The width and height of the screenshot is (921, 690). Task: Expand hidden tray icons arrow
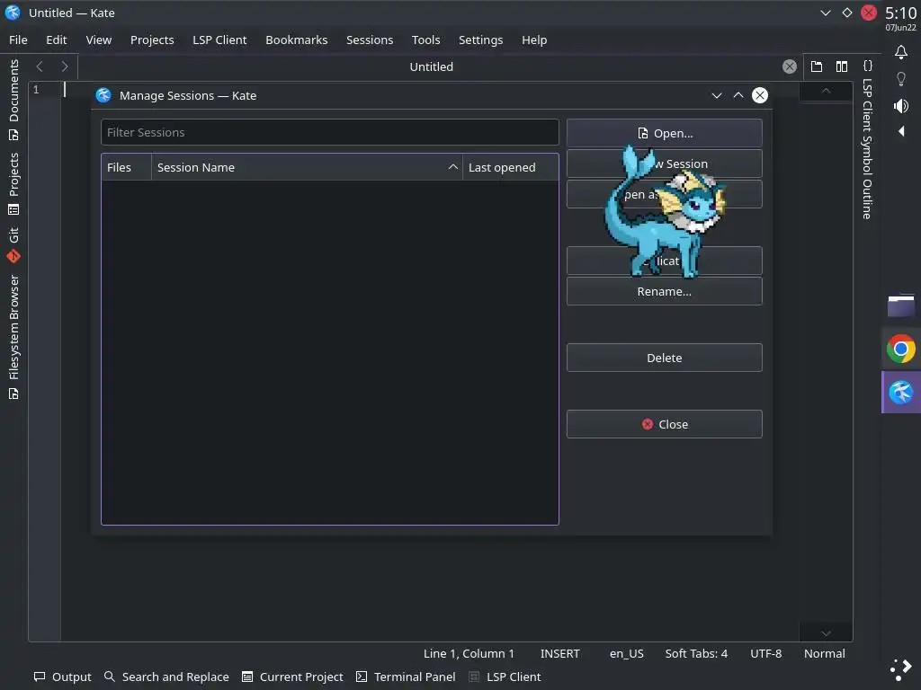(x=901, y=131)
